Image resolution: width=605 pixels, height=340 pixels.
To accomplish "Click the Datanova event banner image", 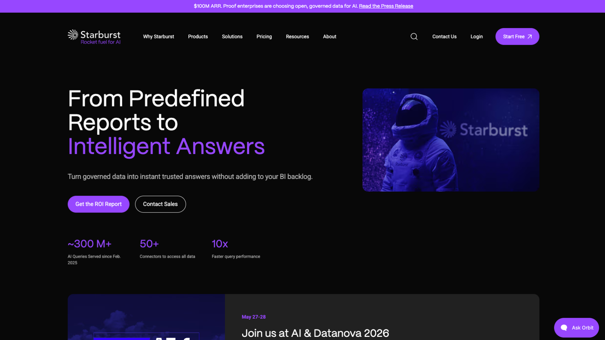I will tap(146, 317).
